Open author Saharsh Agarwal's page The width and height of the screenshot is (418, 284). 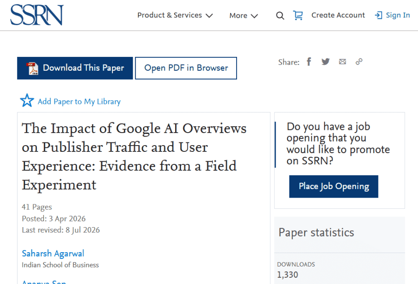(53, 254)
